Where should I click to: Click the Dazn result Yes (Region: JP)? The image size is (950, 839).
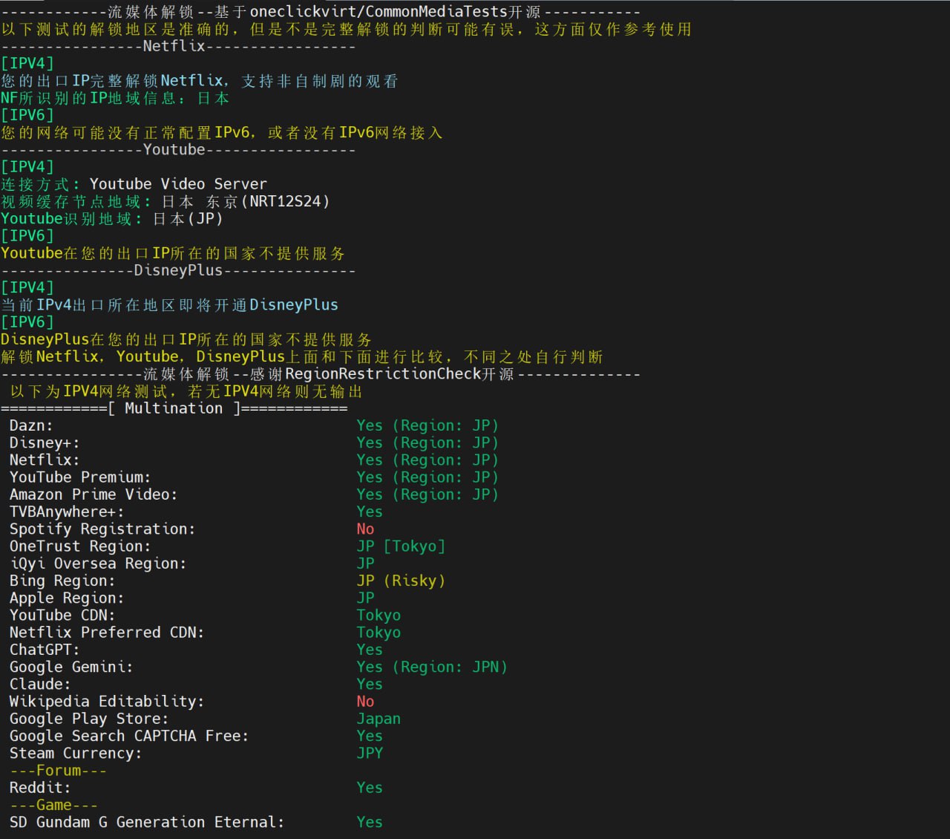427,425
